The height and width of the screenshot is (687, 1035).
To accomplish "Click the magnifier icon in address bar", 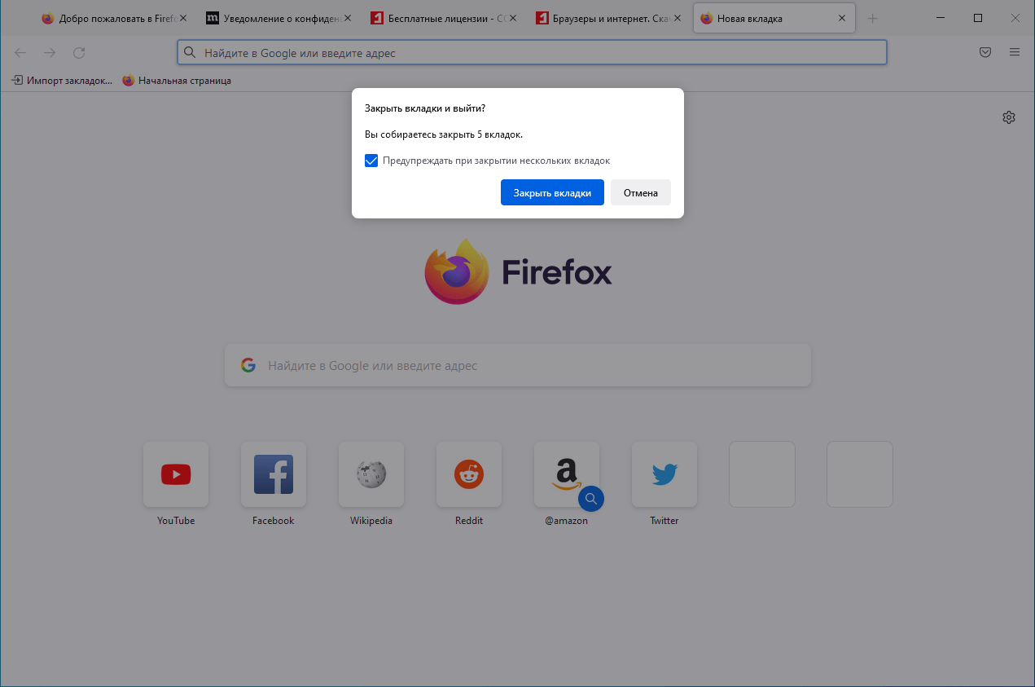I will coord(190,53).
